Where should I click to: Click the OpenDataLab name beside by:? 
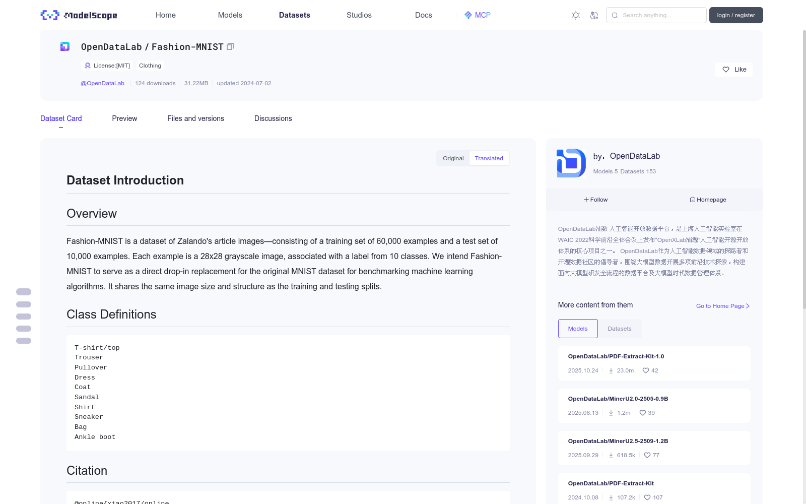point(635,156)
